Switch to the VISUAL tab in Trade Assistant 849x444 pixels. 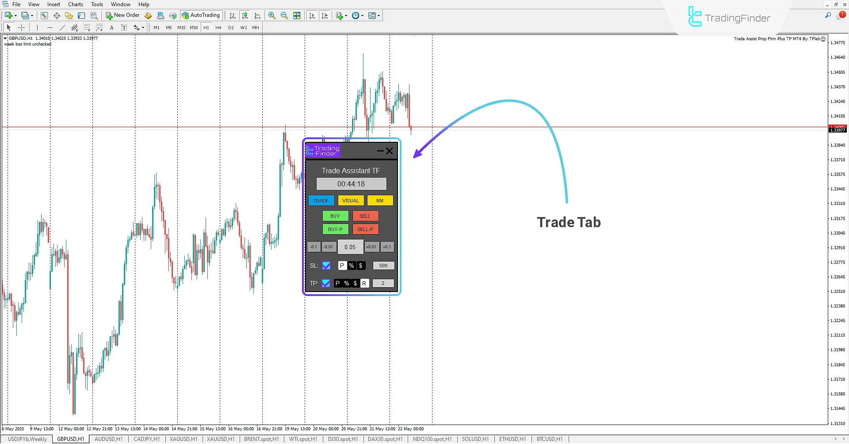351,200
